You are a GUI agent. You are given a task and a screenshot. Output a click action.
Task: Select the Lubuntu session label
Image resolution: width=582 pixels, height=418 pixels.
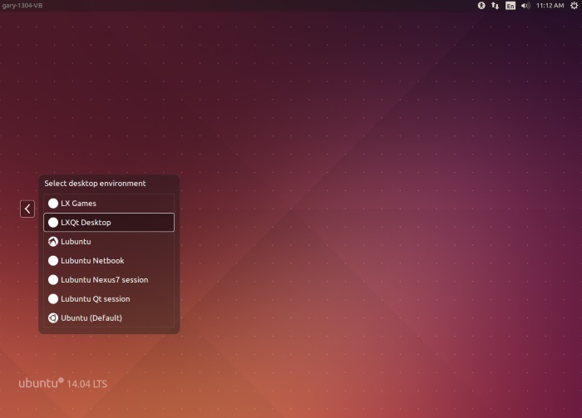76,242
